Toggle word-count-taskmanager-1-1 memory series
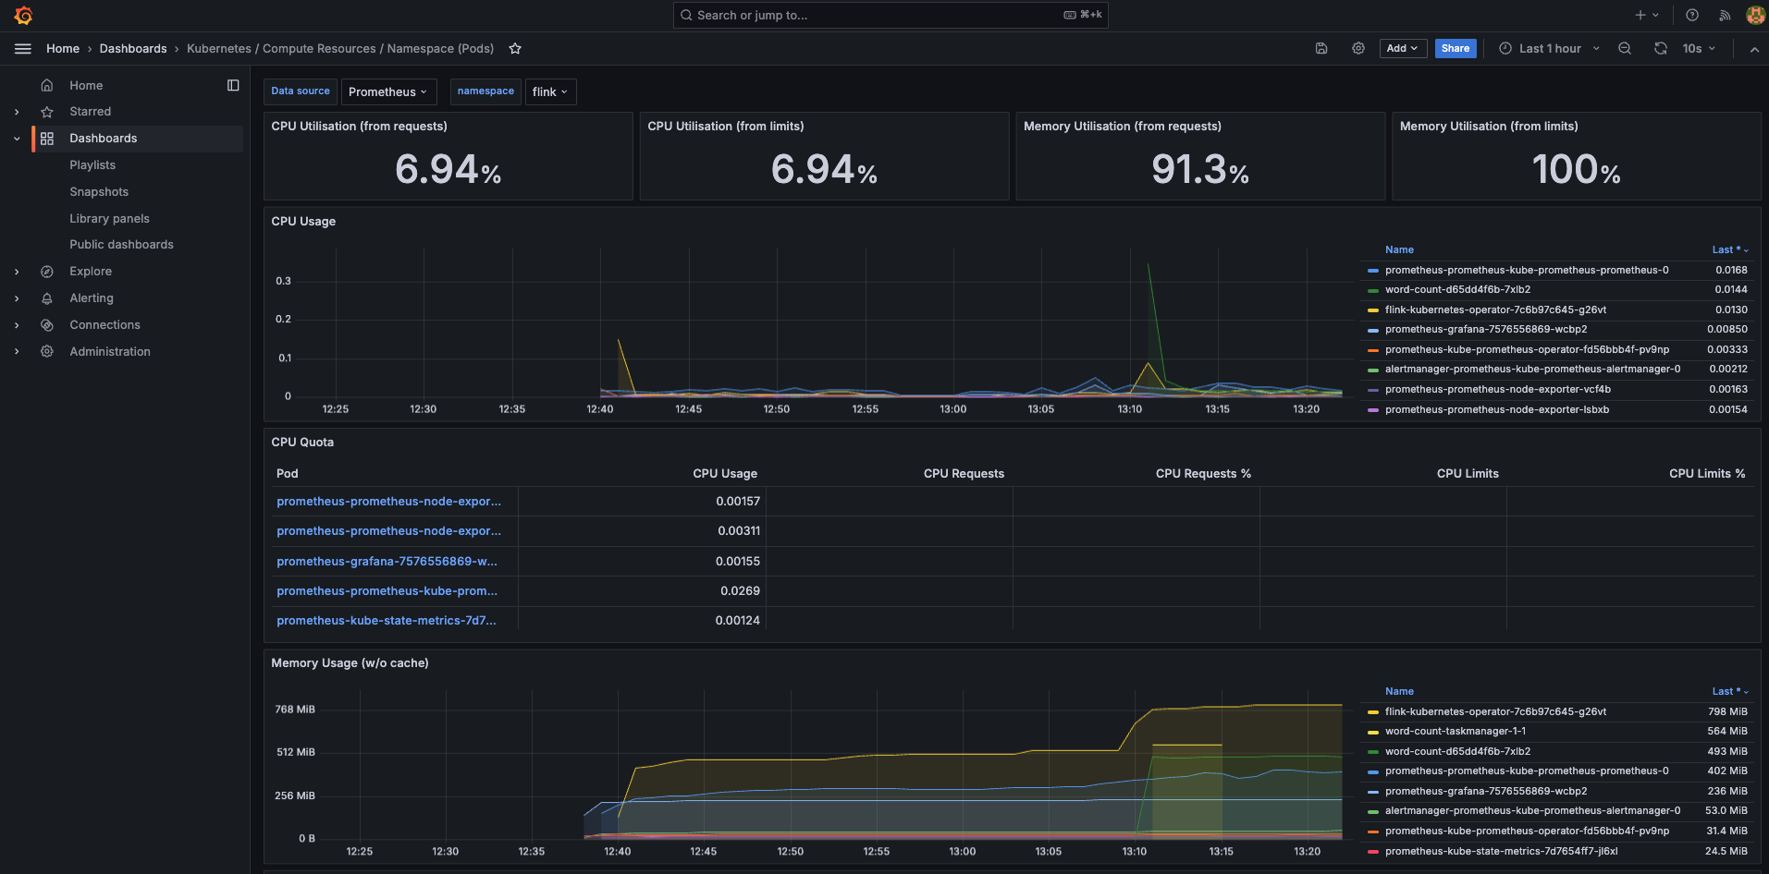 [1456, 731]
